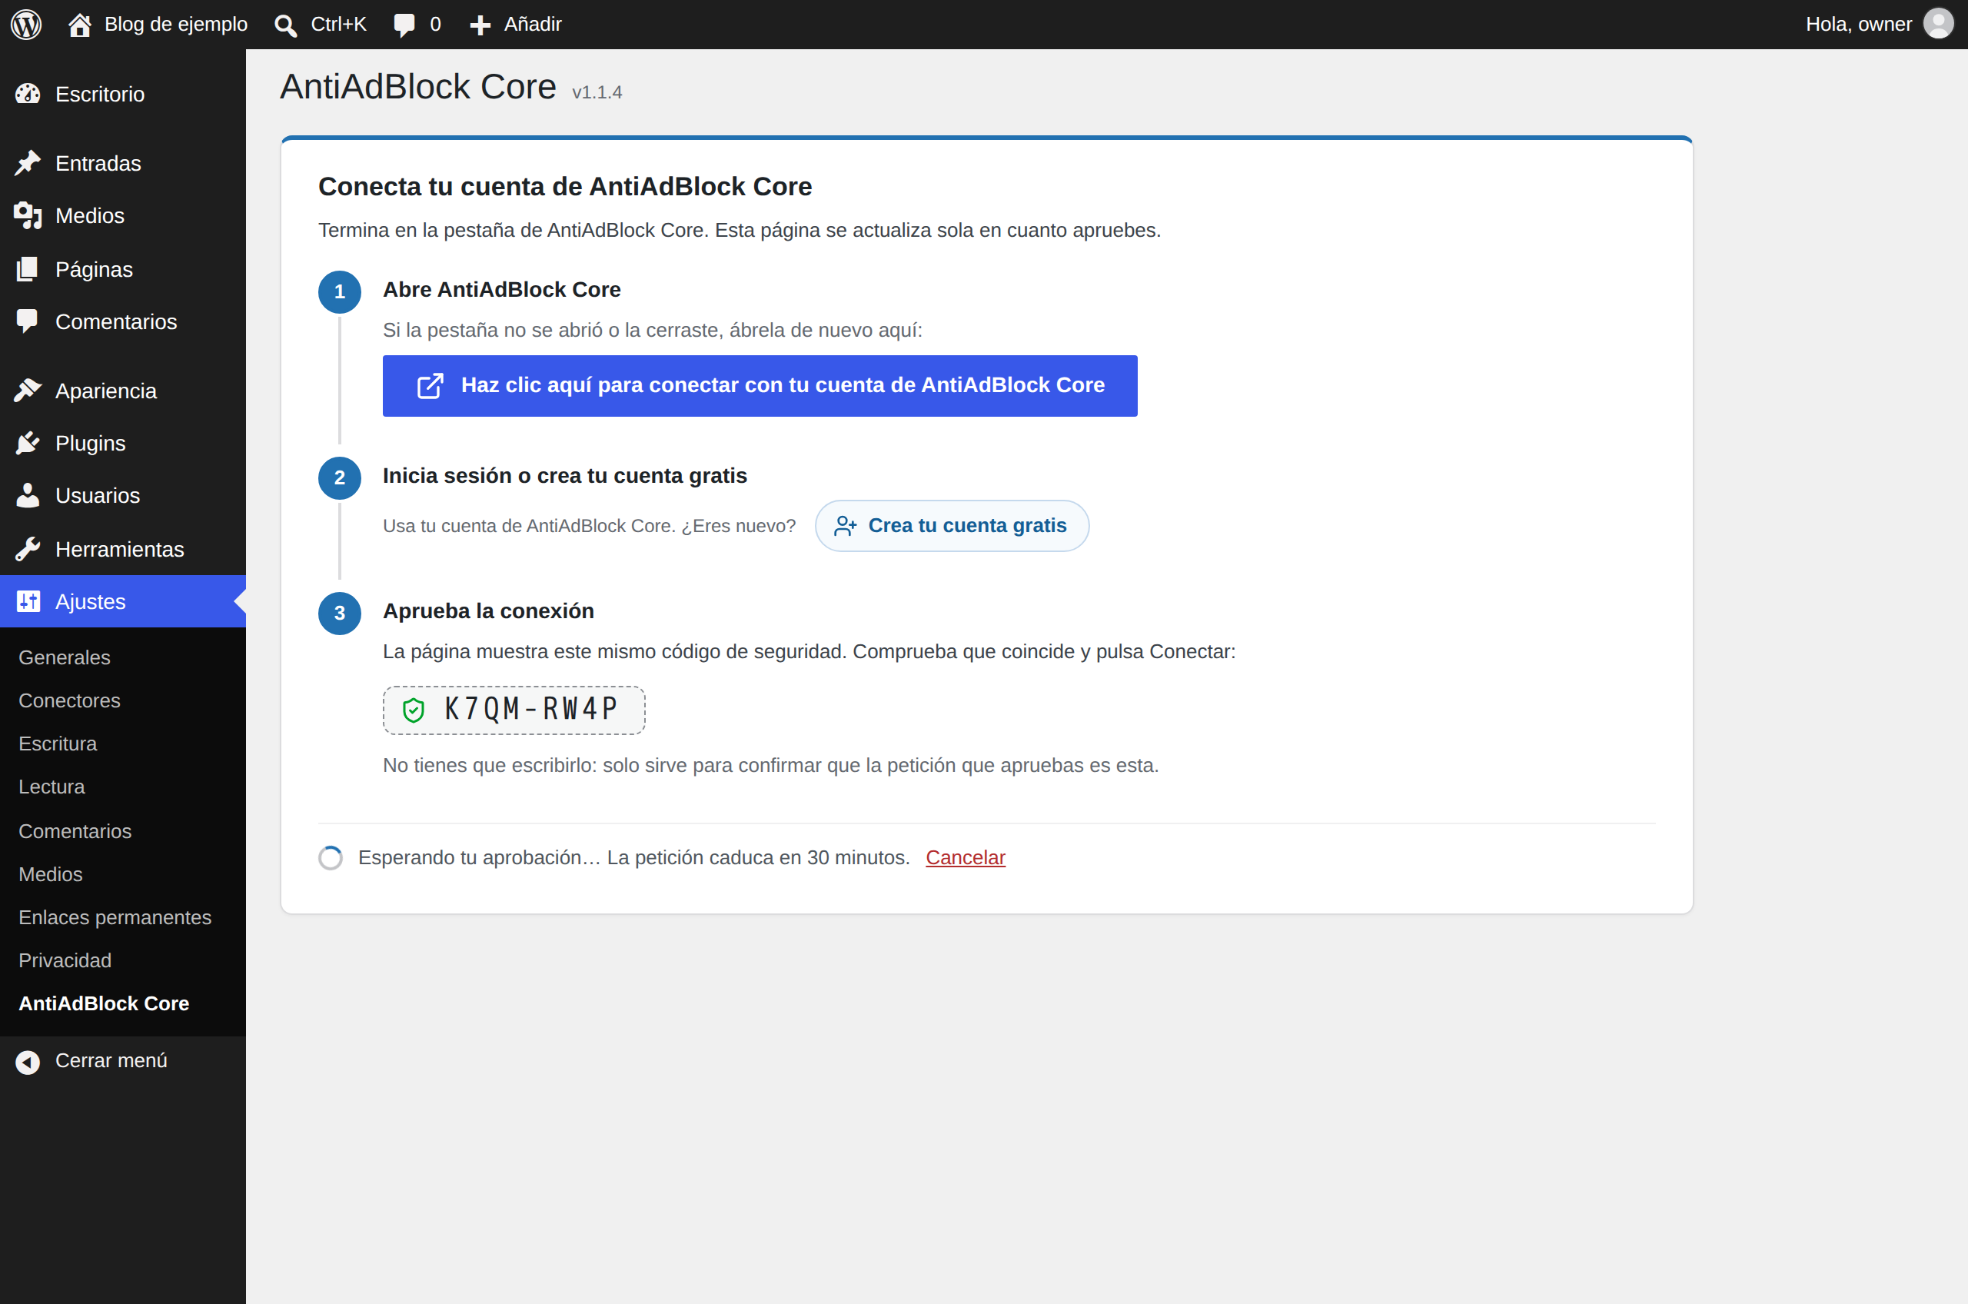Viewport: 1968px width, 1304px height.
Task: Click the Plugins menu label
Action: pos(91,444)
